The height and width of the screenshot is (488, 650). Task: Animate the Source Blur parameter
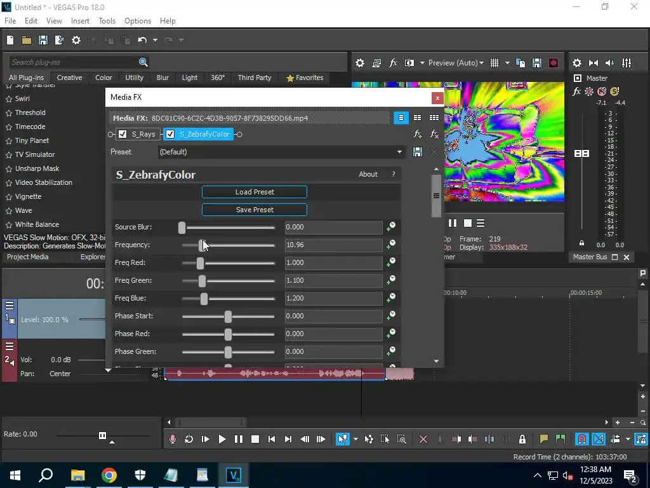tap(391, 227)
